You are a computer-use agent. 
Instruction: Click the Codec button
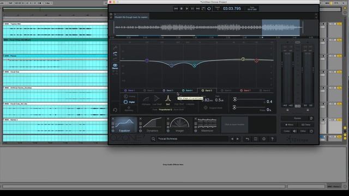(286, 131)
